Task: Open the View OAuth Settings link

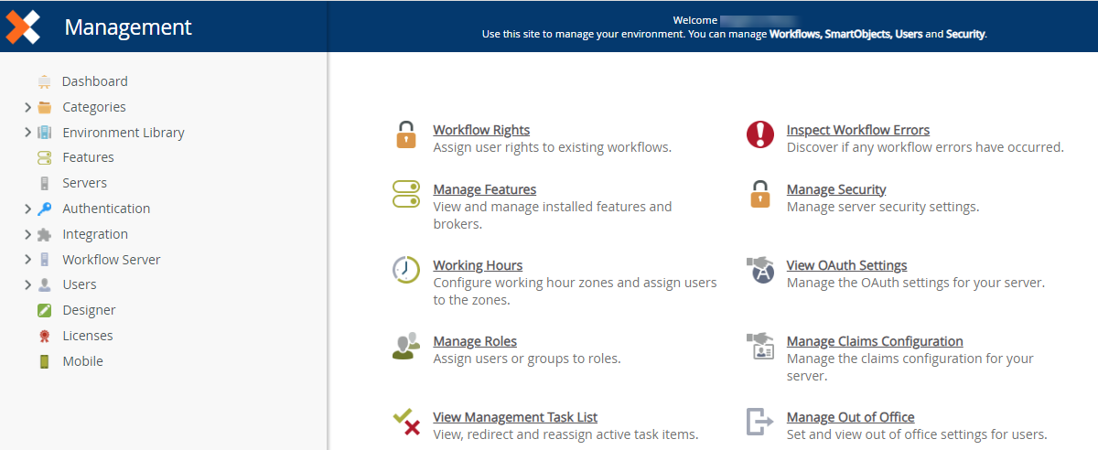Action: [x=847, y=265]
